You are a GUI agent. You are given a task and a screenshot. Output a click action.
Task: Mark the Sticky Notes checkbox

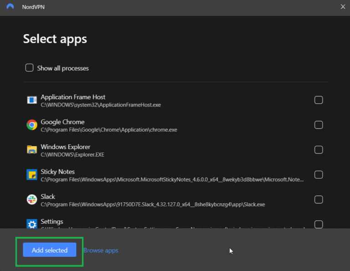point(319,175)
